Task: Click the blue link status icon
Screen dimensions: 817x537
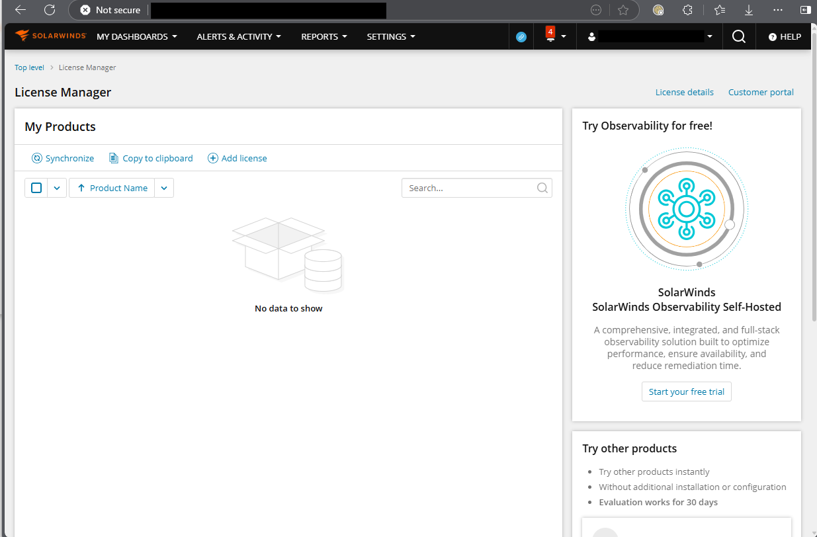Action: click(521, 37)
